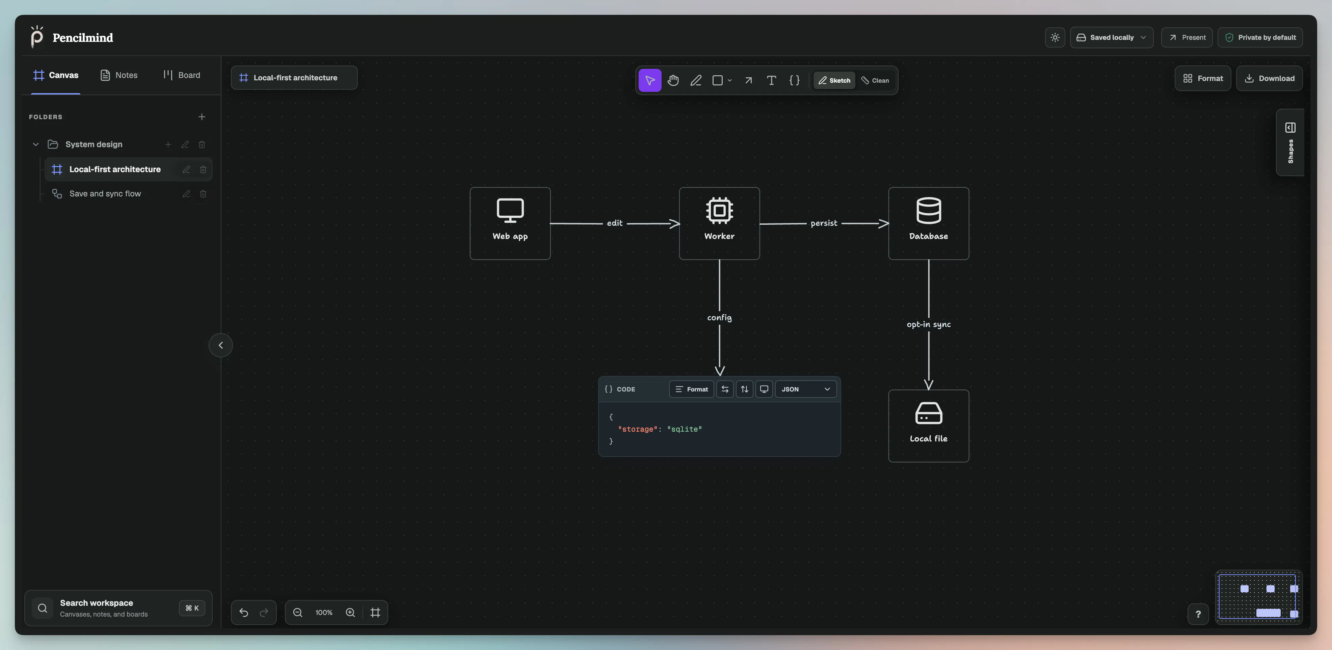Click the 'config' connector label

tap(719, 318)
